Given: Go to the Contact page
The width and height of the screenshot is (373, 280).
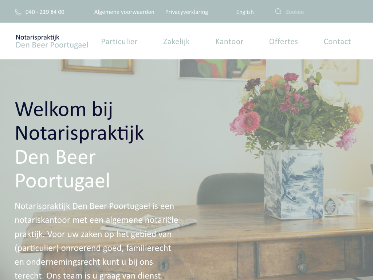Looking at the screenshot, I should coord(337,42).
